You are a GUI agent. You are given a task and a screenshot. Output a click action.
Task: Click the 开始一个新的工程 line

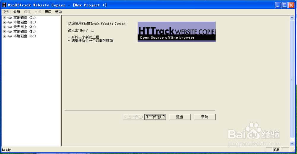[x=85, y=37]
